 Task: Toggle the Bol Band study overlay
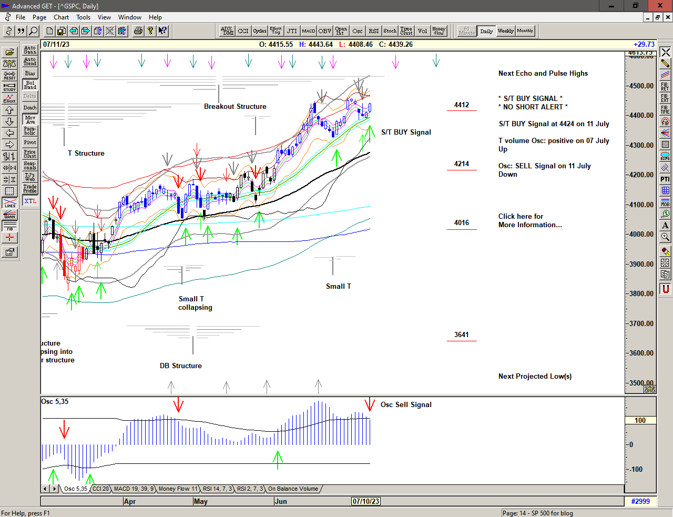coord(30,85)
